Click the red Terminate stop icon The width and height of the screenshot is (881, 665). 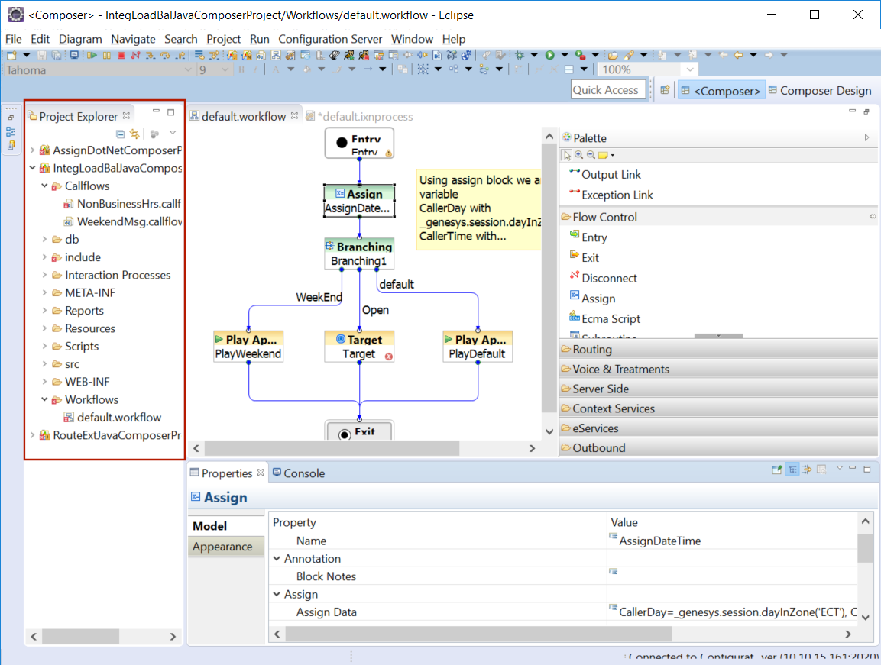121,55
